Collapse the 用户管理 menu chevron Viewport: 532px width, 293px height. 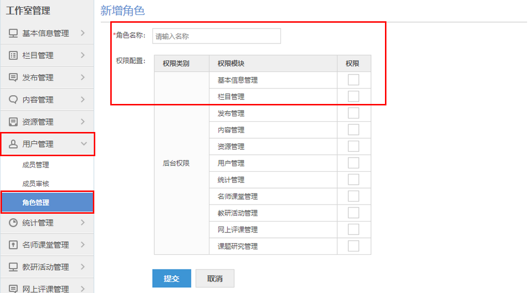[83, 144]
